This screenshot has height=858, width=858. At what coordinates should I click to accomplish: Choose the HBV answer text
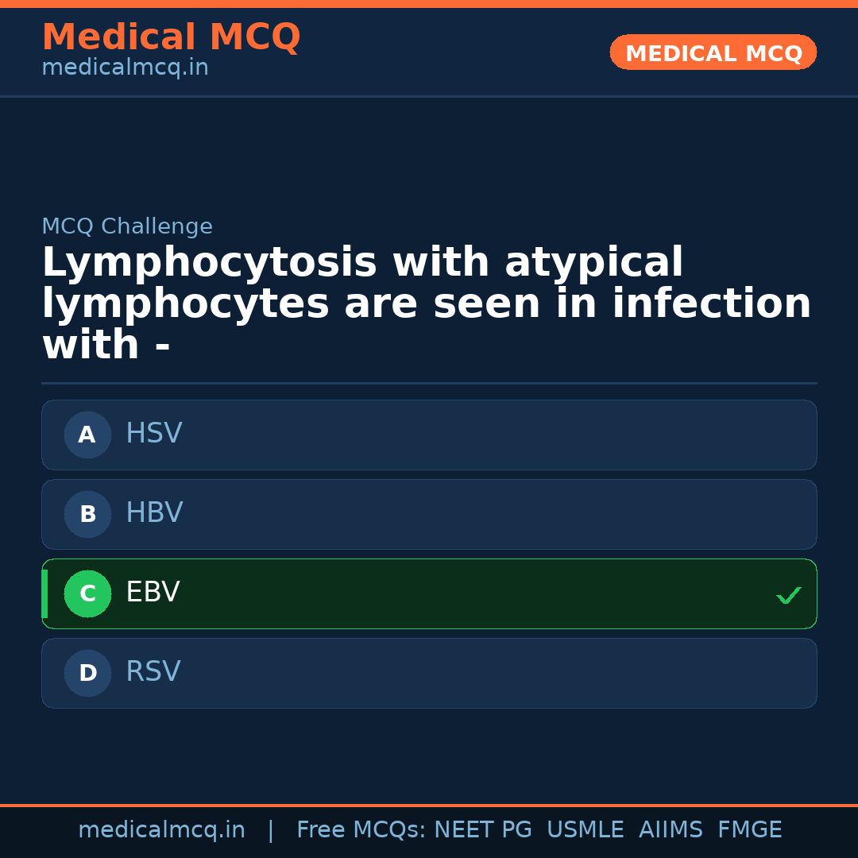[154, 513]
